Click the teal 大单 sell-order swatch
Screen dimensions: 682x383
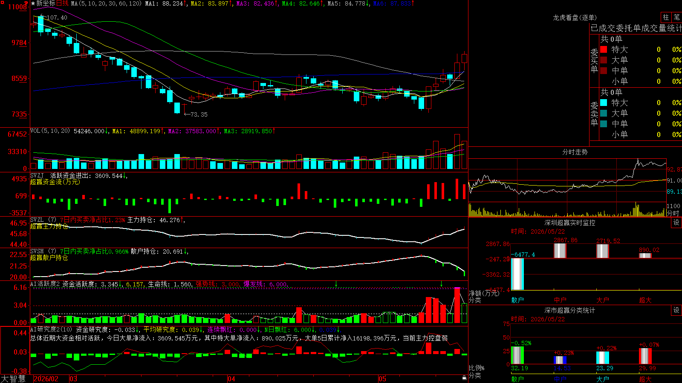click(x=604, y=113)
